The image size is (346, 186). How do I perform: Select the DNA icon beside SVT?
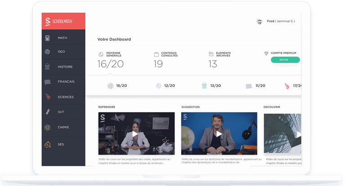(47, 112)
